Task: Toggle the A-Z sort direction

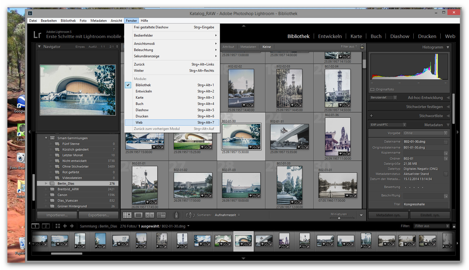Action: [190, 215]
